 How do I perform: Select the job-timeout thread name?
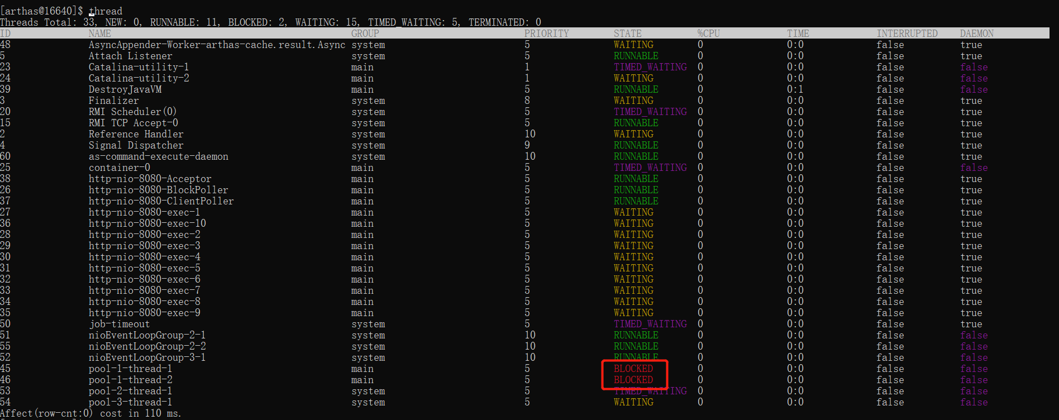pos(120,324)
